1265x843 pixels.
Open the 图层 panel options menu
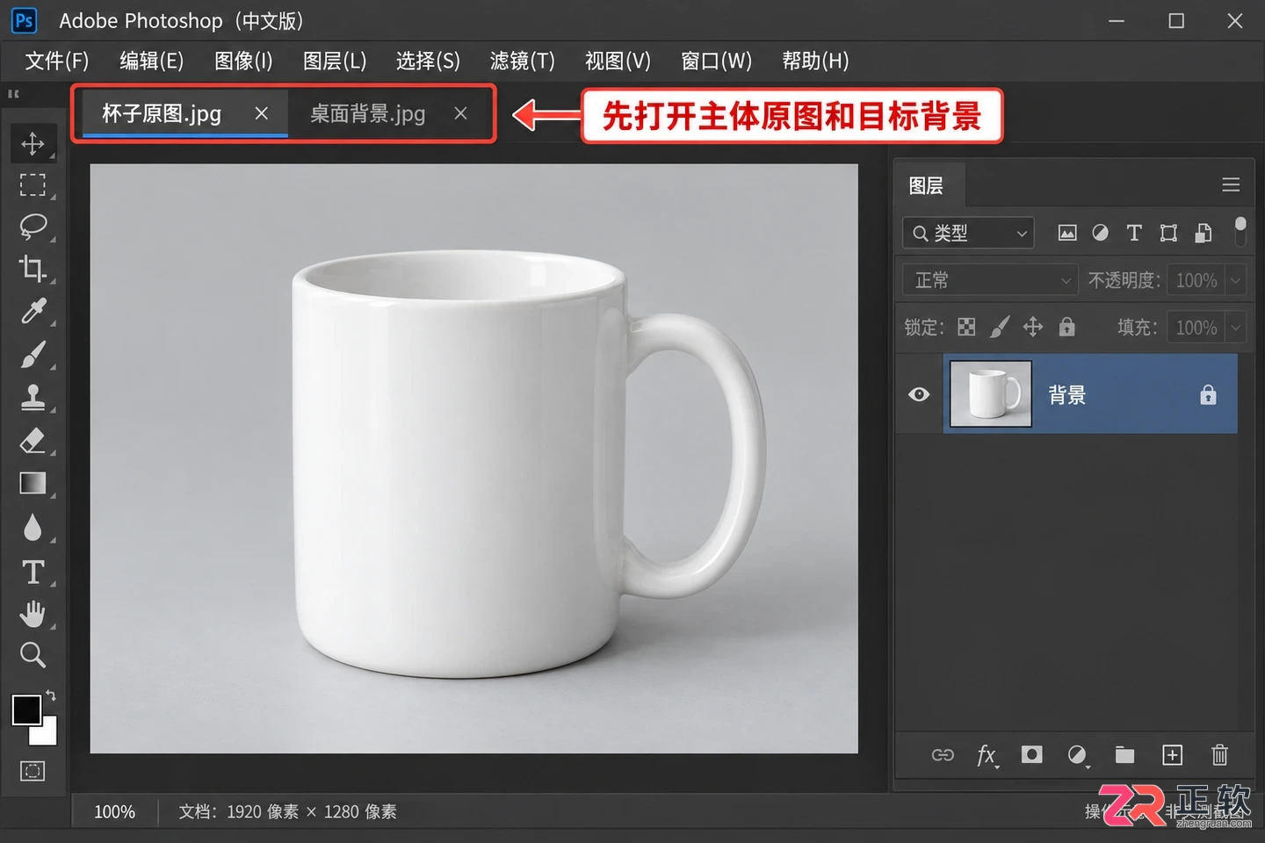click(1231, 185)
